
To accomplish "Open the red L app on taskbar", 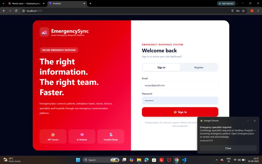I will [162, 160].
